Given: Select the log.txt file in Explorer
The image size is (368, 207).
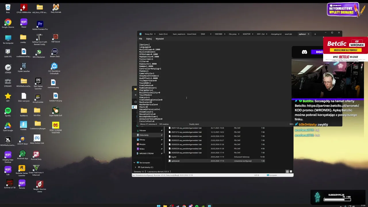Looking at the screenshot, I should point(216,157).
